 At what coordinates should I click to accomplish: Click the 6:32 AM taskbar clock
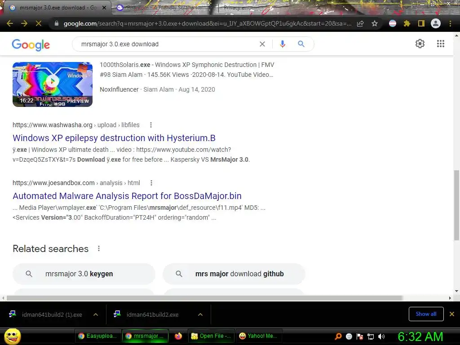point(420,336)
